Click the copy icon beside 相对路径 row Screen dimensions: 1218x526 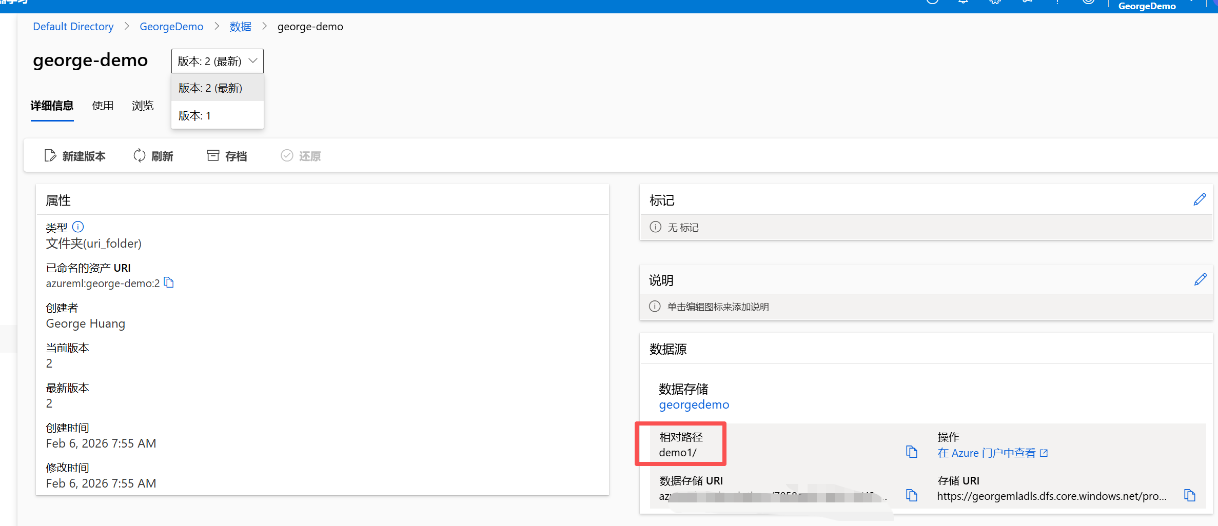[912, 452]
